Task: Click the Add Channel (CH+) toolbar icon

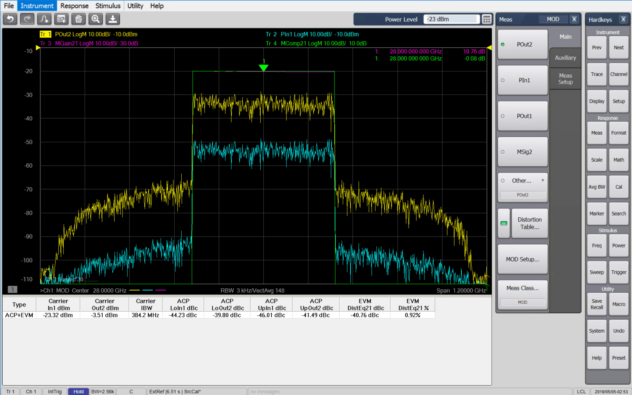Action: click(61, 19)
